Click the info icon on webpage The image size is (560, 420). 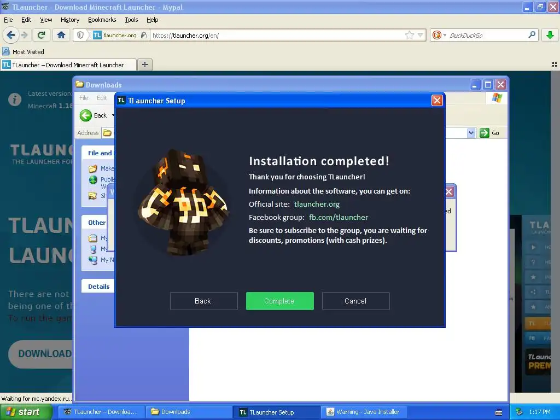[x=15, y=100]
